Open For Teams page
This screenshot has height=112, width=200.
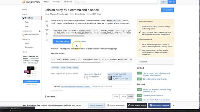click(68, 2)
